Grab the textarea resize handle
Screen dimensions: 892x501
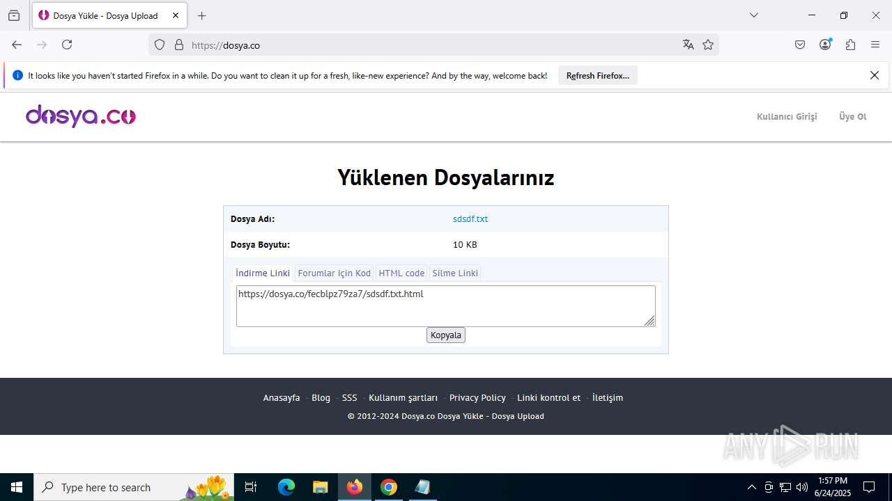click(x=649, y=321)
